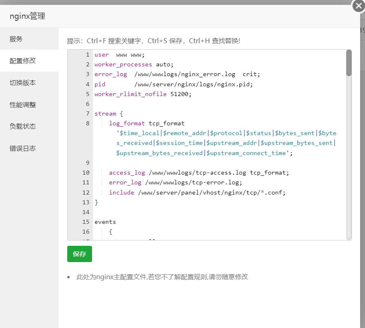Screen dimensions: 365x328
Task: Click the '$time_local|$remote_addr' string line
Action: 226,133
